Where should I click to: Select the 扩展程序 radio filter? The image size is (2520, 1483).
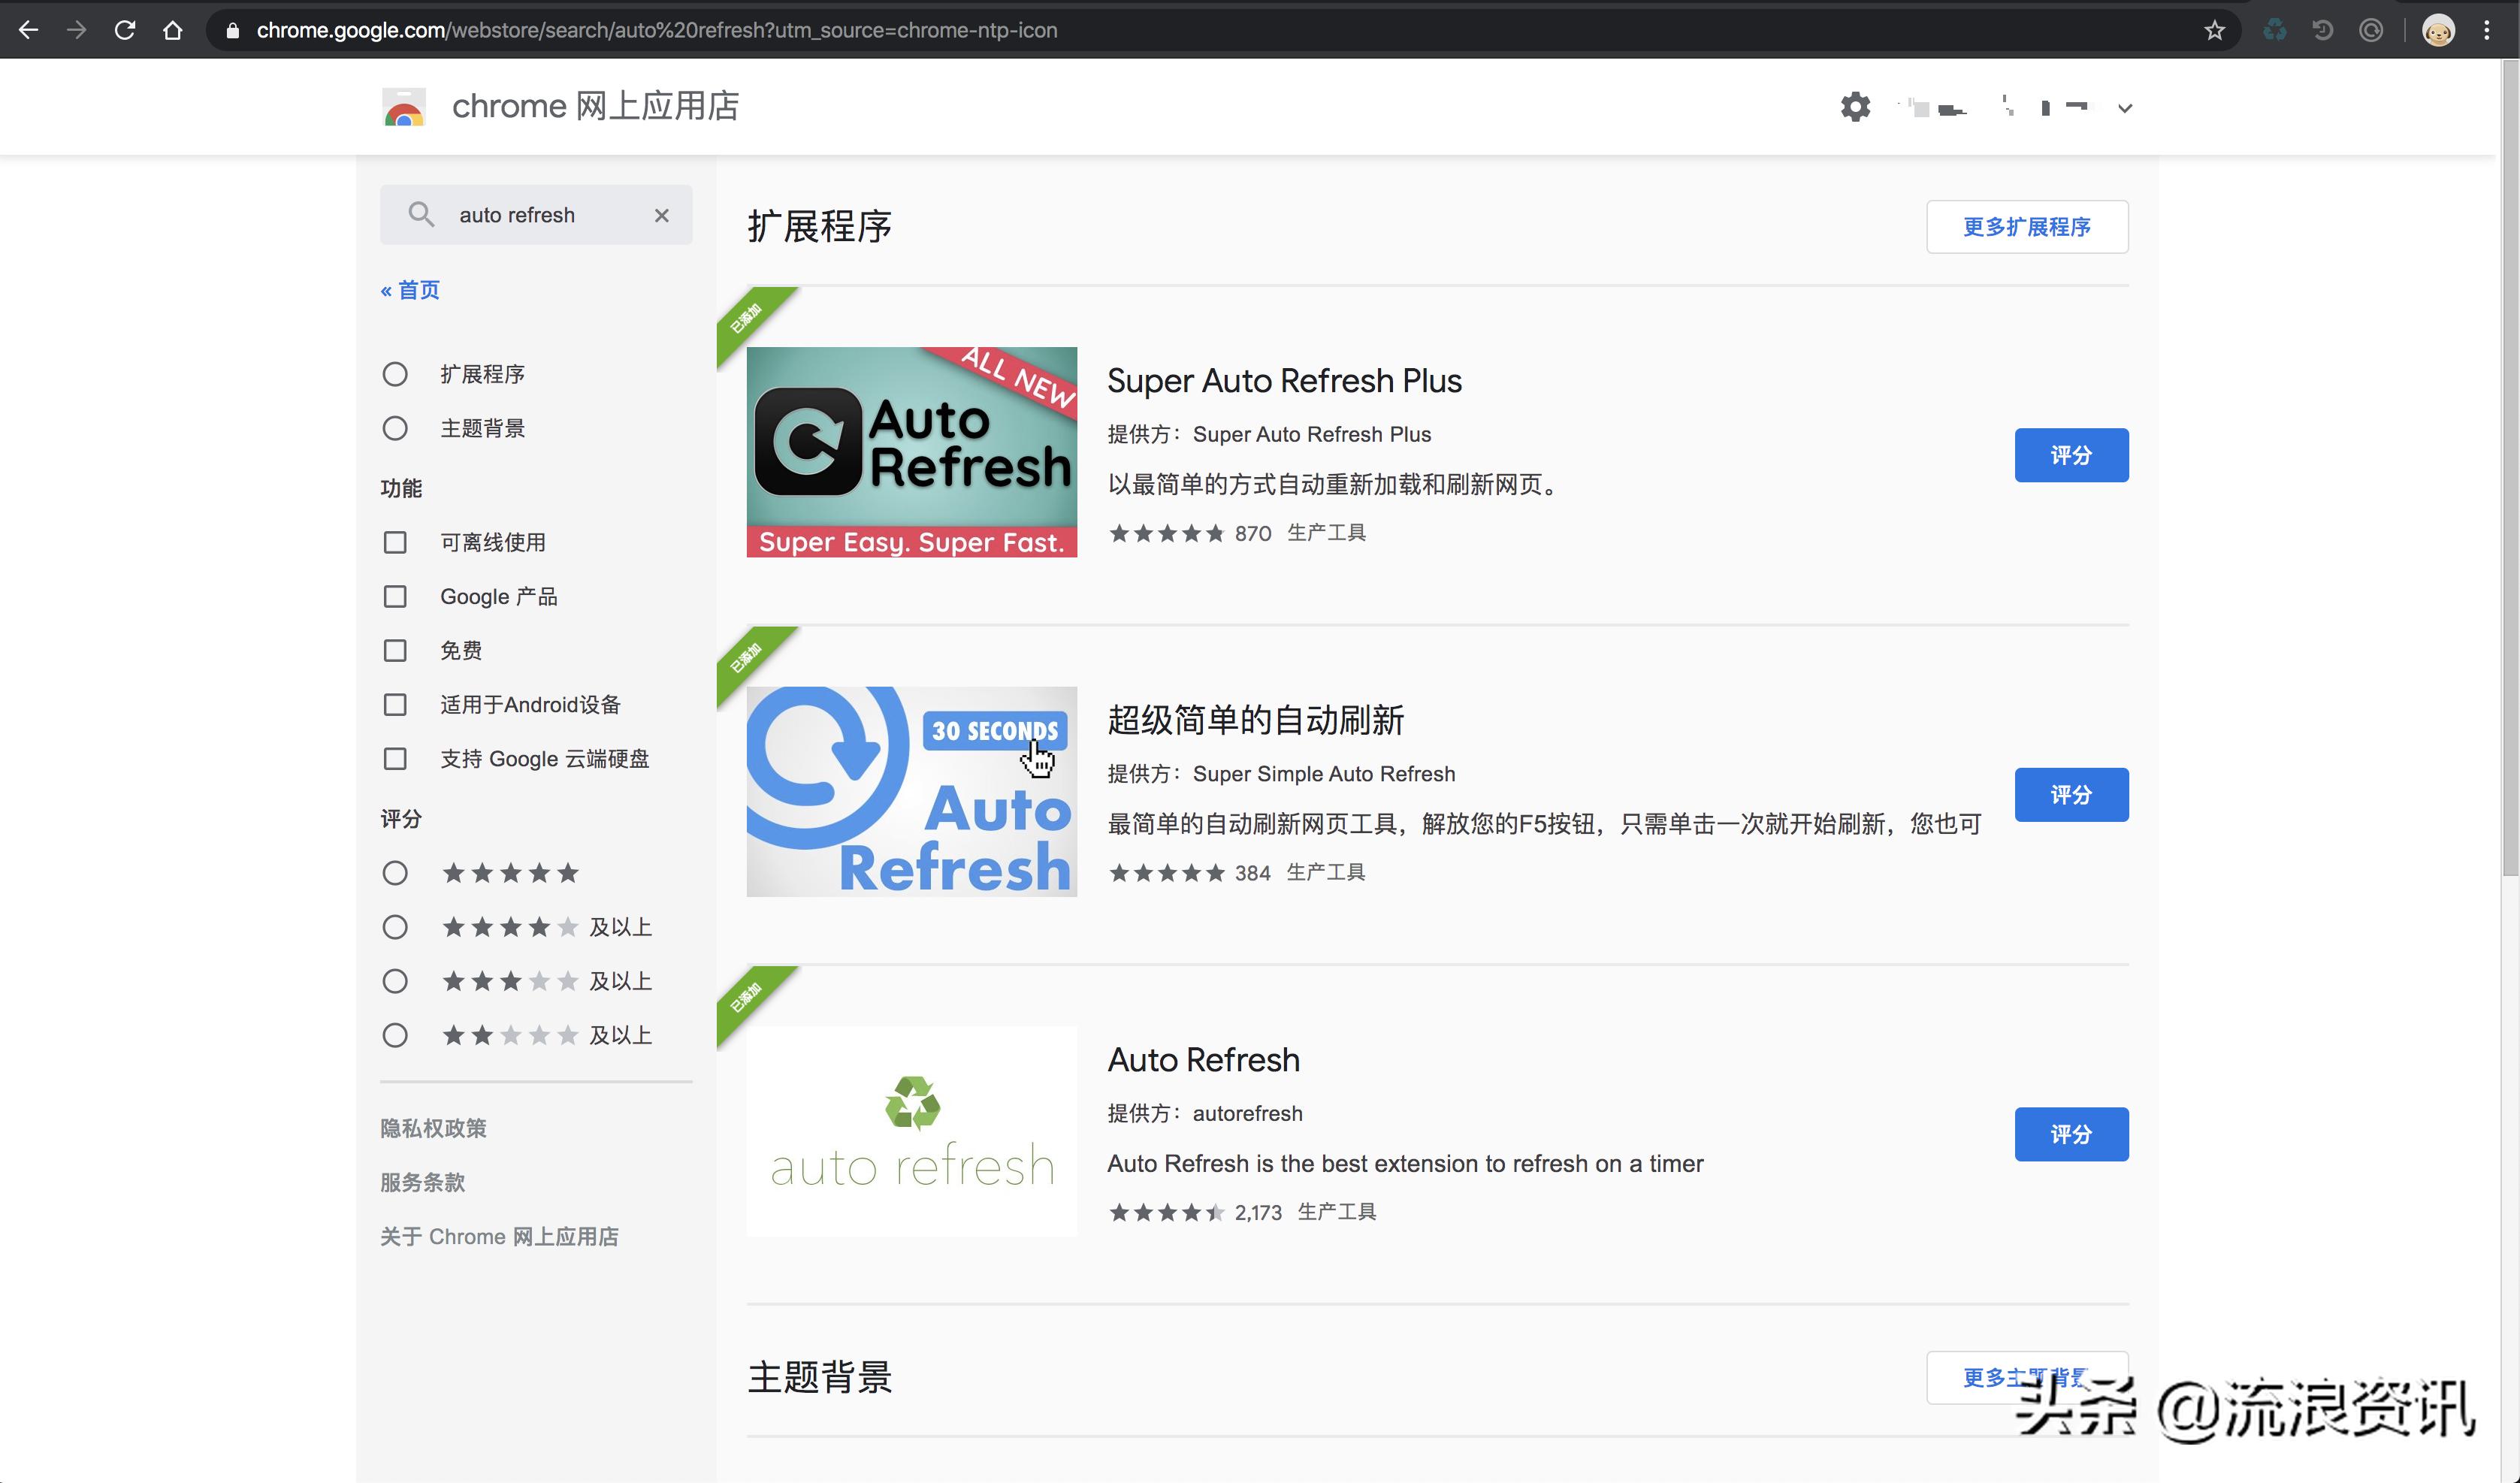(395, 374)
